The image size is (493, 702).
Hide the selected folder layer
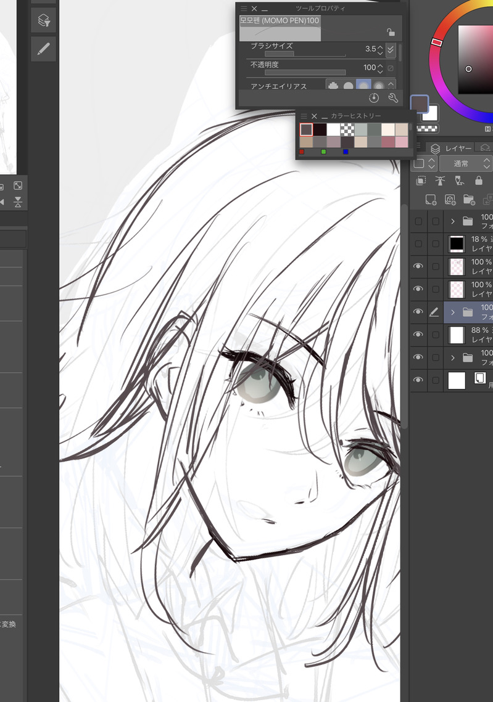point(418,312)
